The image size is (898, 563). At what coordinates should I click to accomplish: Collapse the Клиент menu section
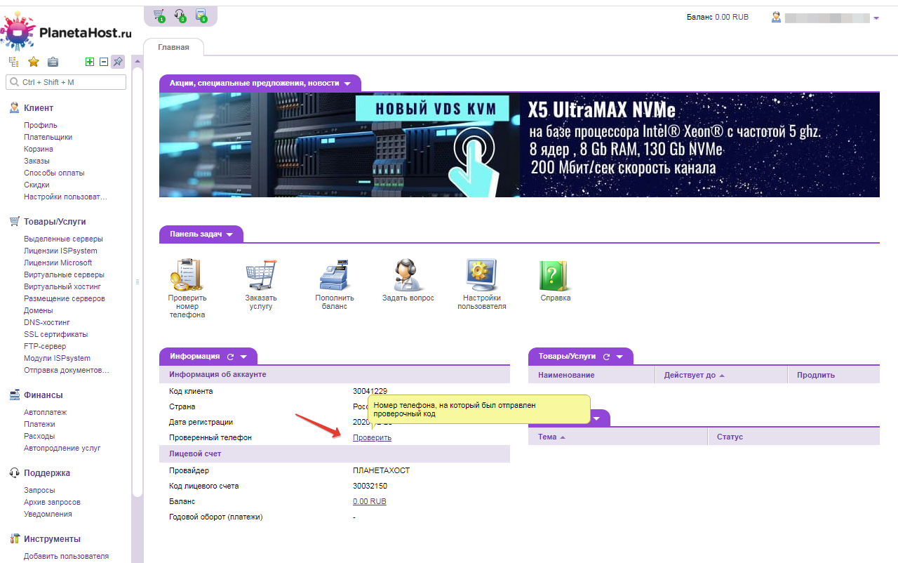39,108
